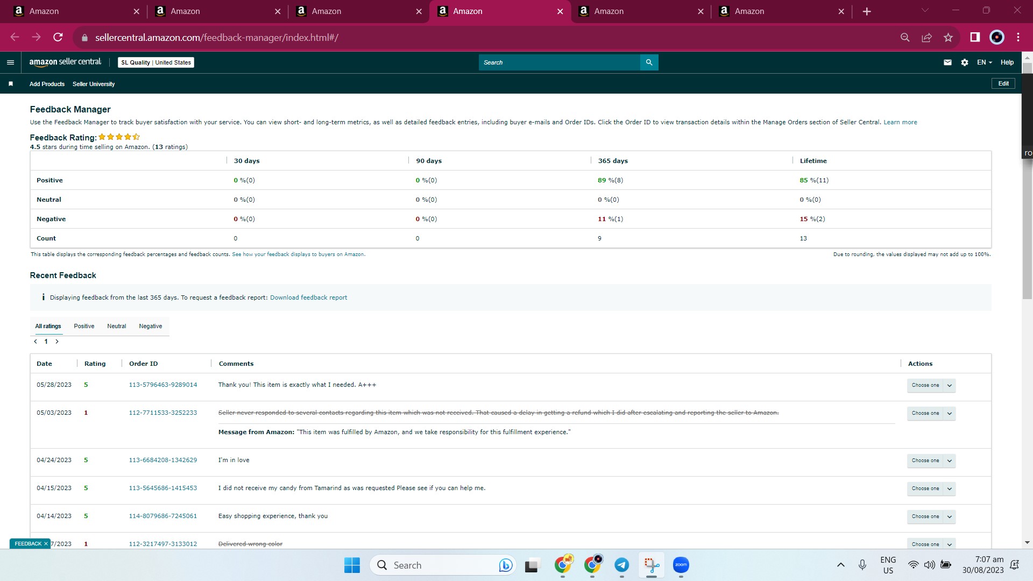Go back with the browser back arrow
The image size is (1033, 581).
coord(15,37)
